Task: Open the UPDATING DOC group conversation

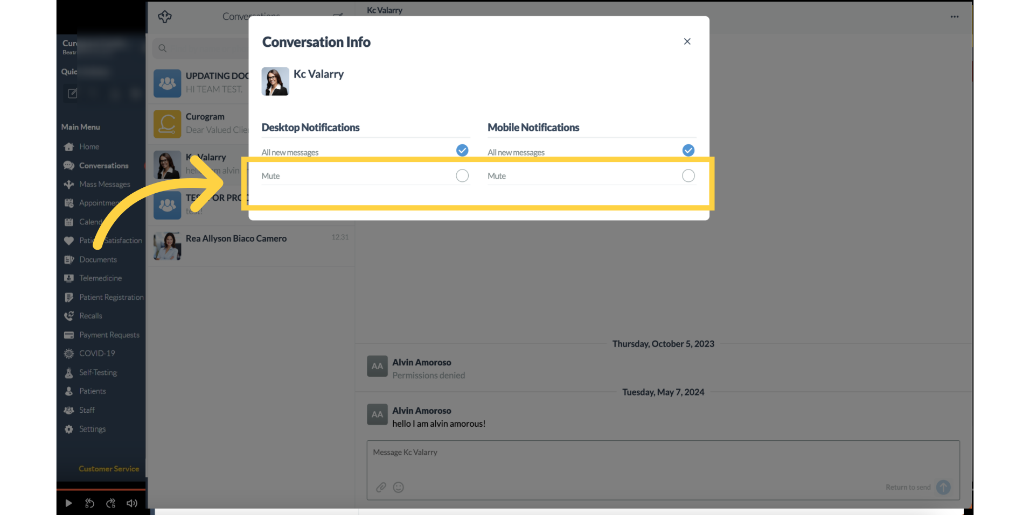Action: pos(200,83)
